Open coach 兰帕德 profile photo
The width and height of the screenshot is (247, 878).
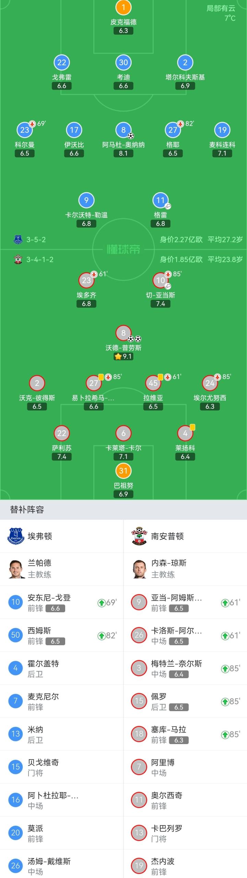click(x=16, y=569)
